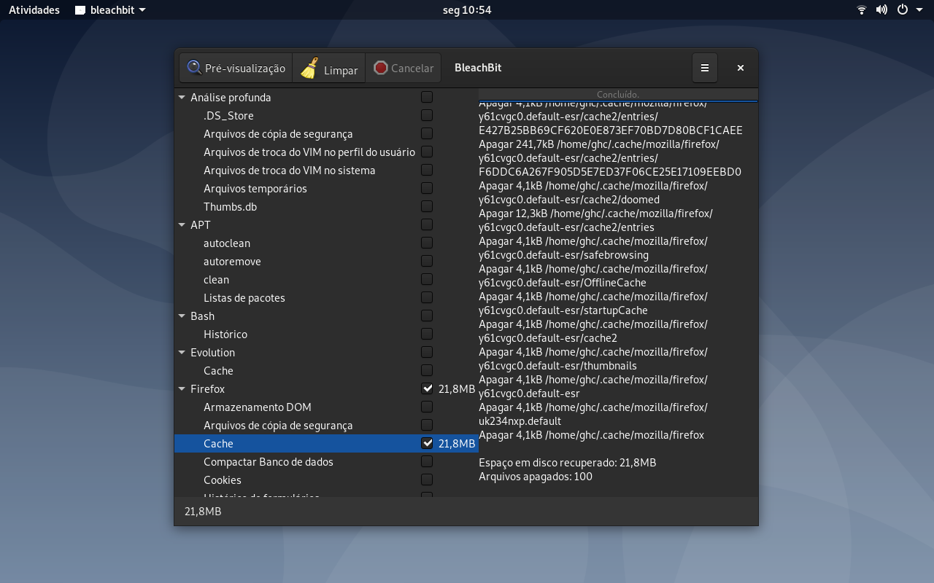Open the BleachBit hamburger menu
Viewport: 934px width, 583px height.
pos(705,68)
